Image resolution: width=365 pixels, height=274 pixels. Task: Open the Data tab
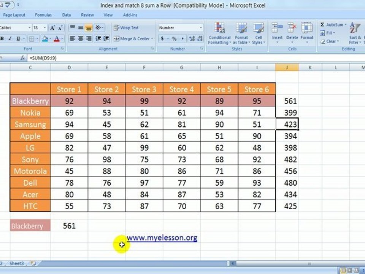[66, 15]
